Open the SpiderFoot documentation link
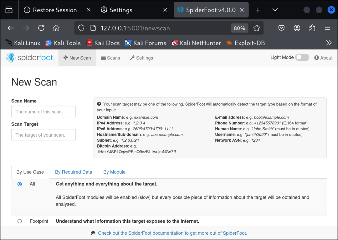This screenshot has height=240, width=338. (x=172, y=233)
